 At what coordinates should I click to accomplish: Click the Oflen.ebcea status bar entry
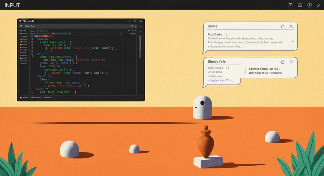click(x=36, y=98)
